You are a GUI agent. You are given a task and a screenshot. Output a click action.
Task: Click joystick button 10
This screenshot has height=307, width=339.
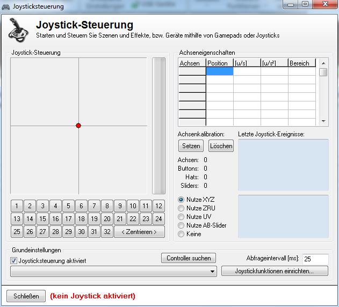click(x=133, y=206)
